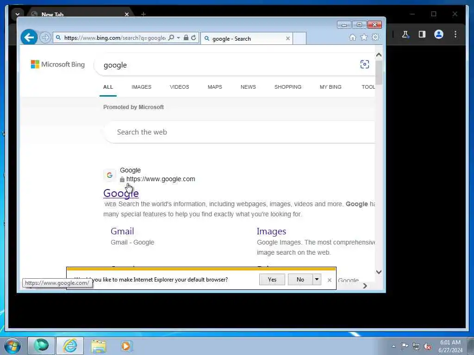
Task: Select the ALL results tab
Action: [108, 87]
